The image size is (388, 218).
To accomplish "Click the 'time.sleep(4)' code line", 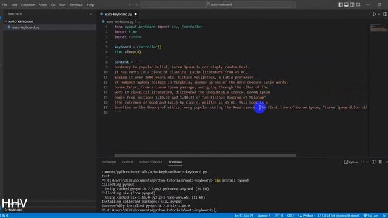I will tap(127, 52).
